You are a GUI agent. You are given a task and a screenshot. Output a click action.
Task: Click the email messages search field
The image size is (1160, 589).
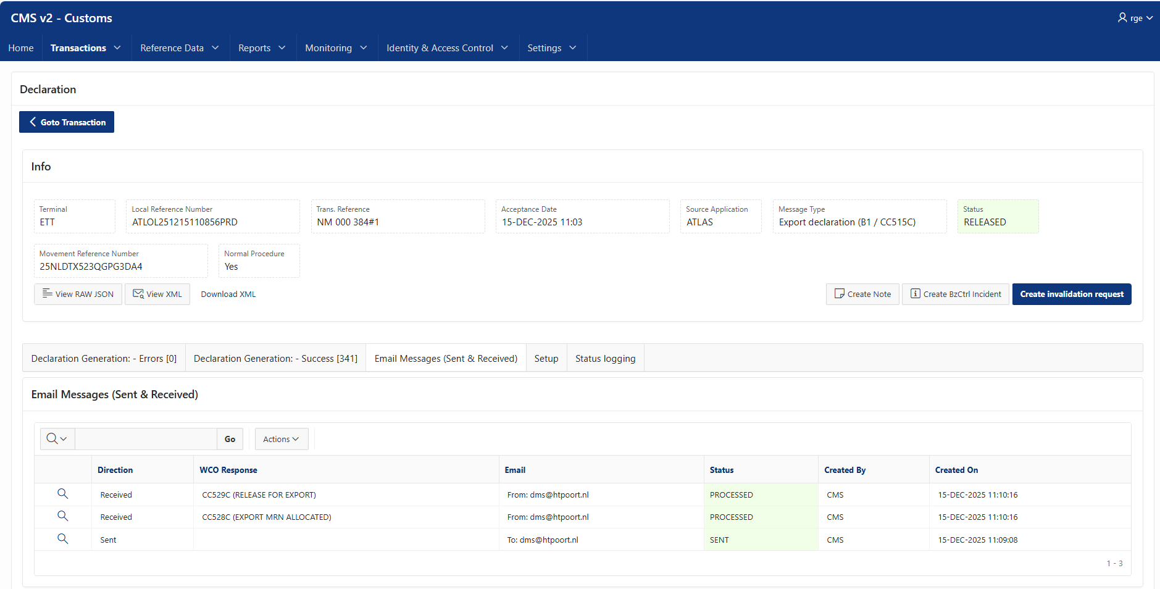click(146, 439)
